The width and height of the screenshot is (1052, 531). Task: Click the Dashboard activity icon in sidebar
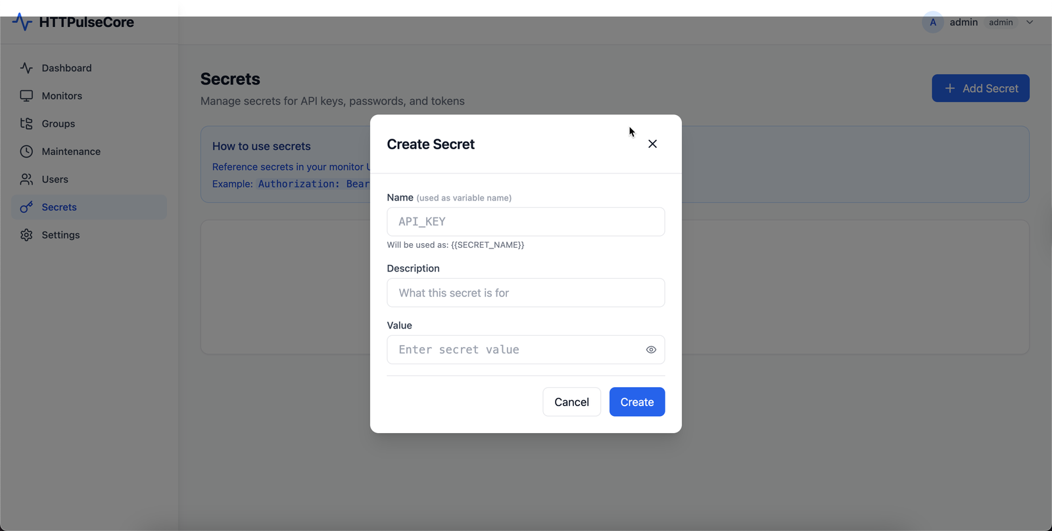tap(26, 68)
